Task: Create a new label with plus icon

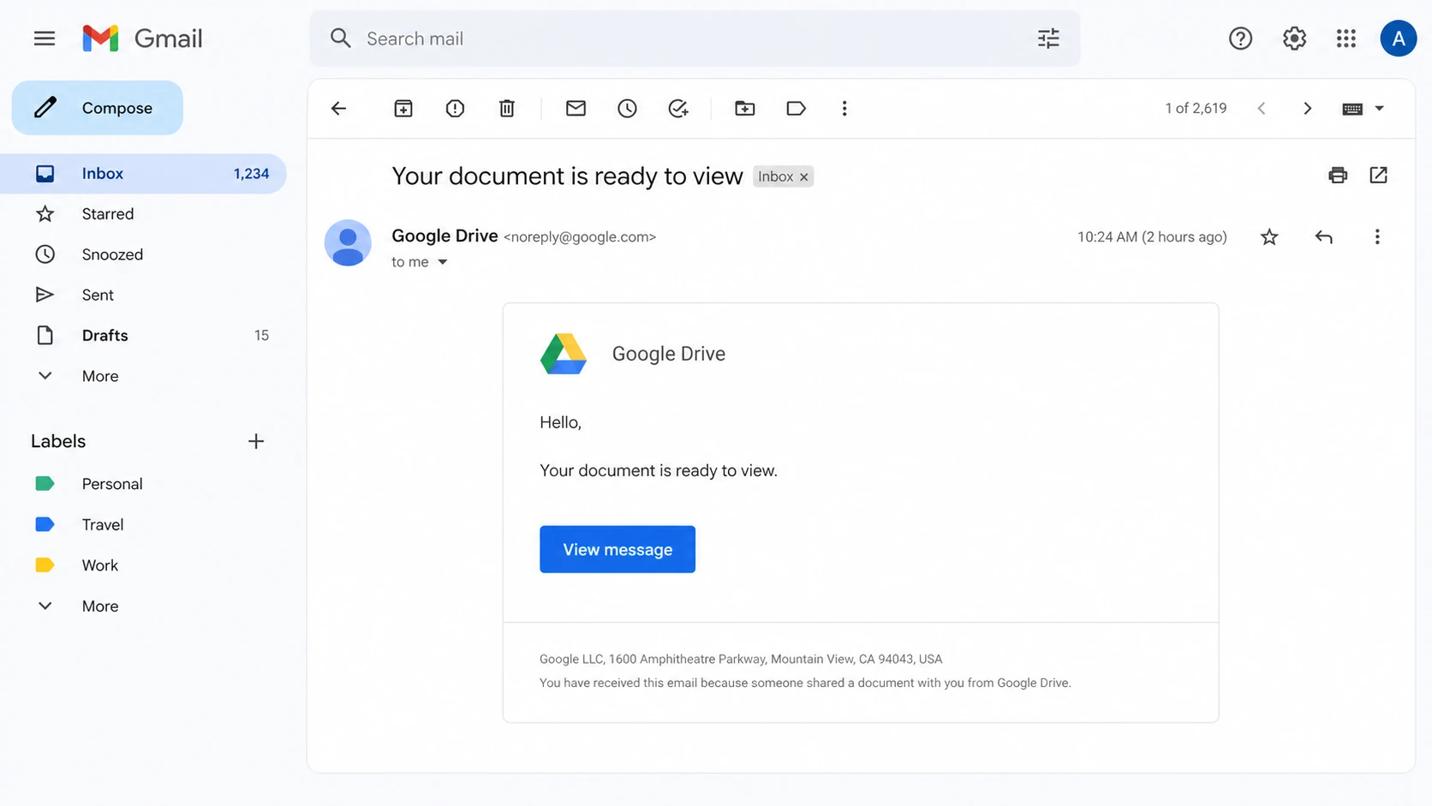Action: tap(256, 441)
